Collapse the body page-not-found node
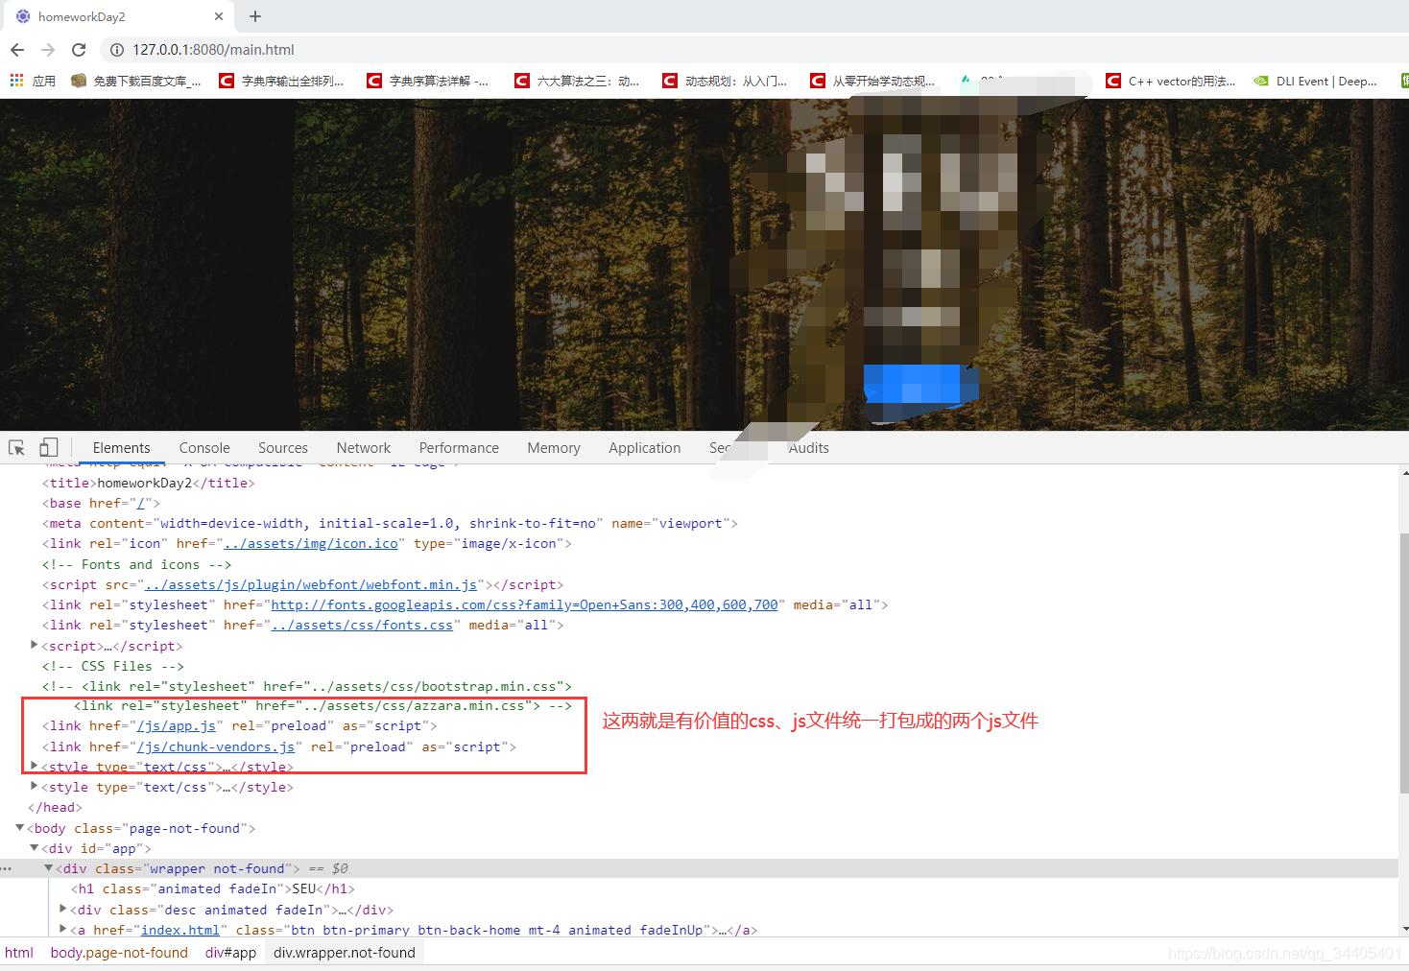This screenshot has width=1409, height=971. click(x=20, y=828)
